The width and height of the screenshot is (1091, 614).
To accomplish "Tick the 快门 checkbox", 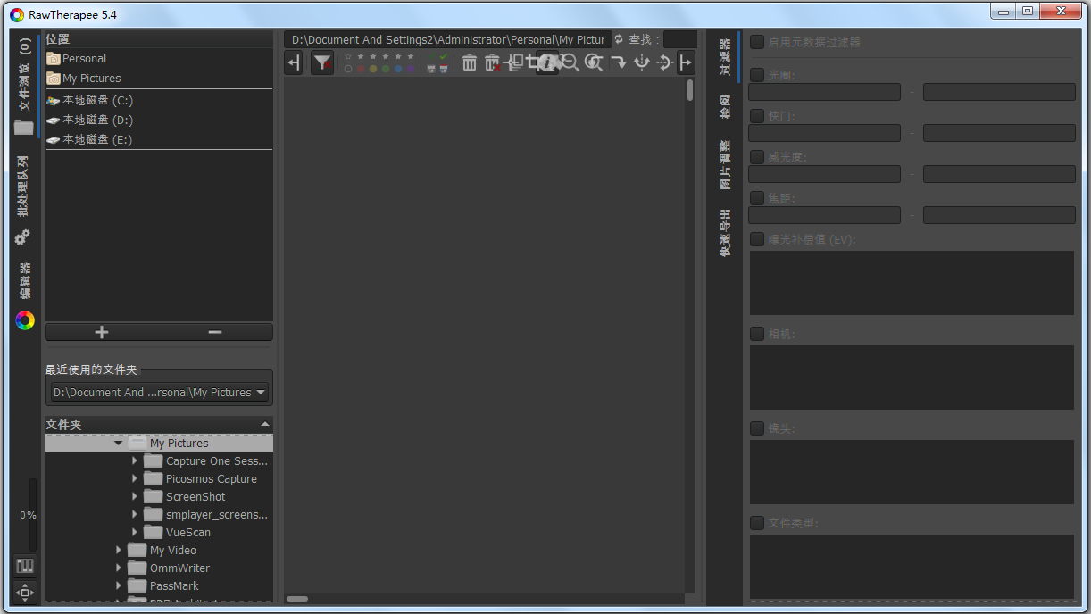I will point(757,116).
